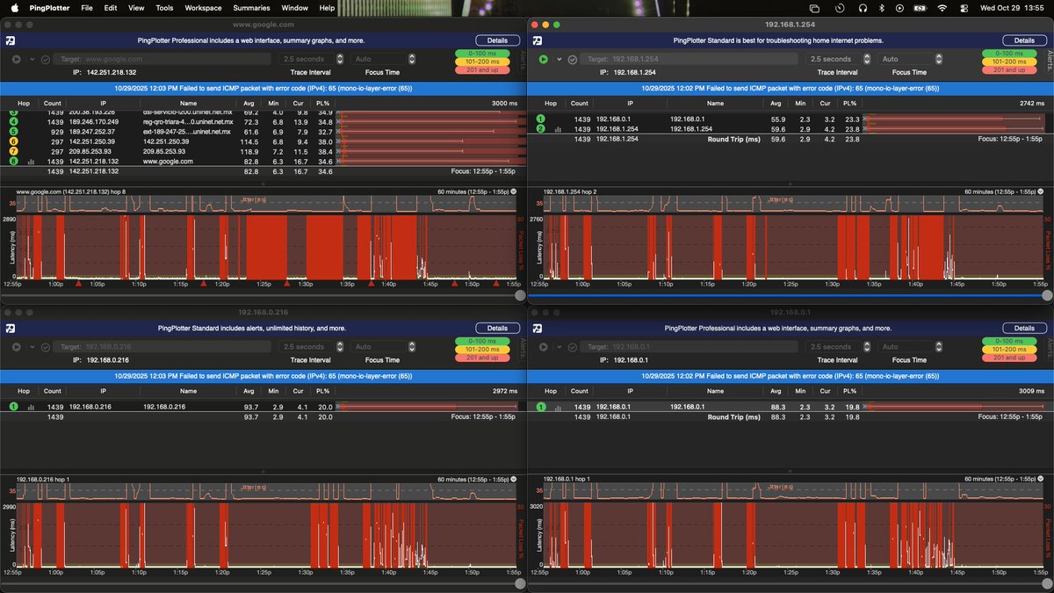This screenshot has height=593, width=1054.
Task: Click the play button in the 192.168.0.1 window
Action: [544, 347]
